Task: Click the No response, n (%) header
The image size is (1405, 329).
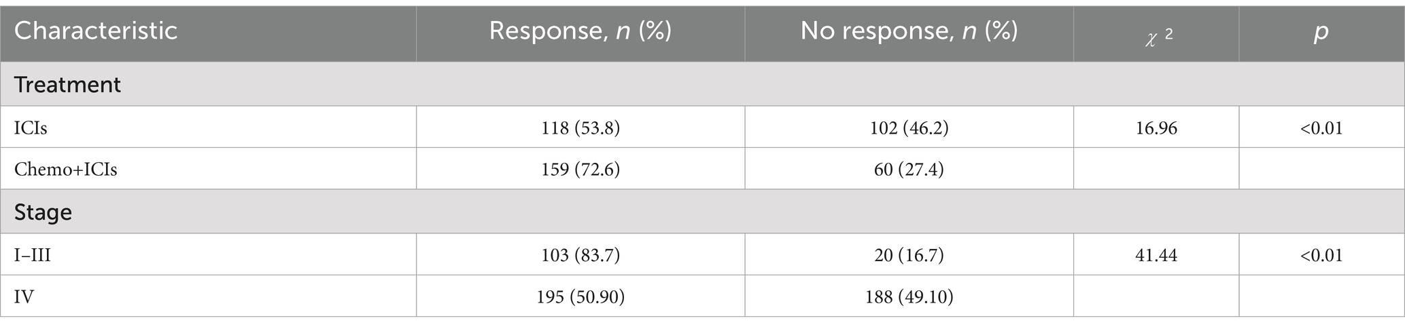Action: tap(909, 31)
